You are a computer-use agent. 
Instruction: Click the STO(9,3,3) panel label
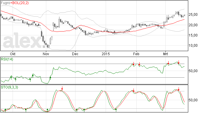pos(9,87)
